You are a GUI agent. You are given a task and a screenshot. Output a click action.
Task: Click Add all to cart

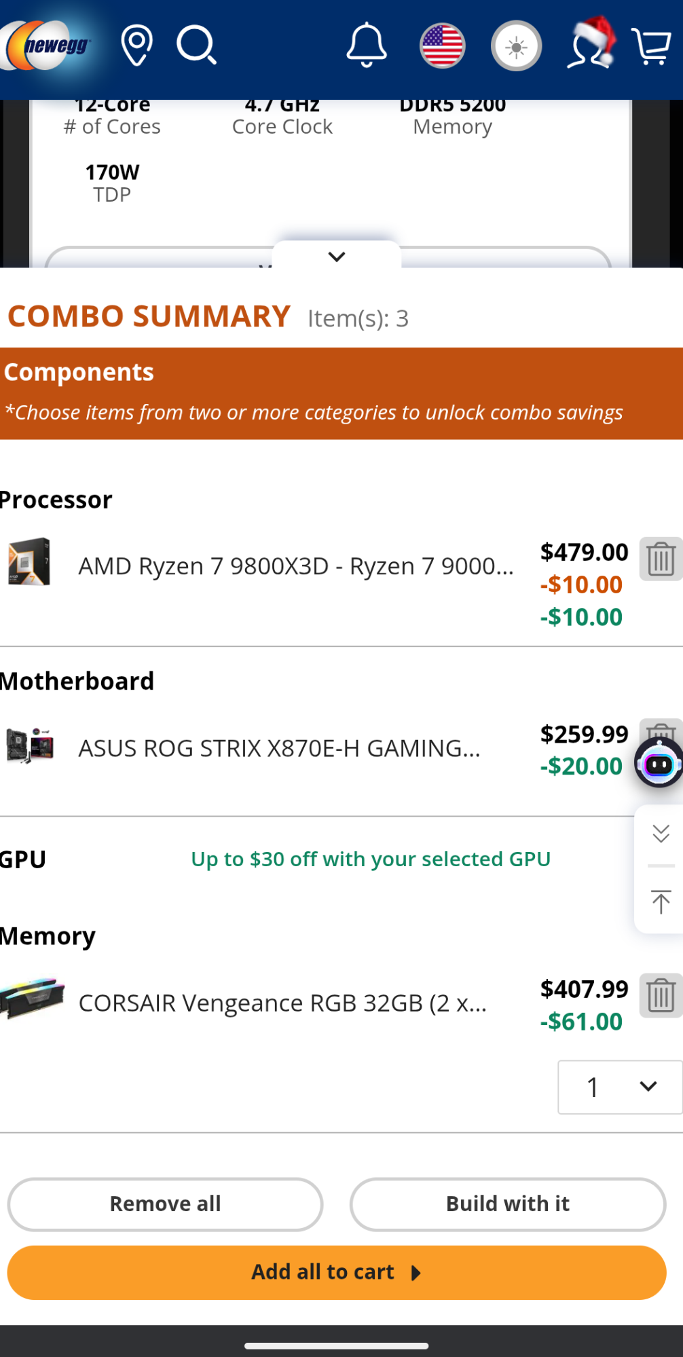(x=337, y=1271)
